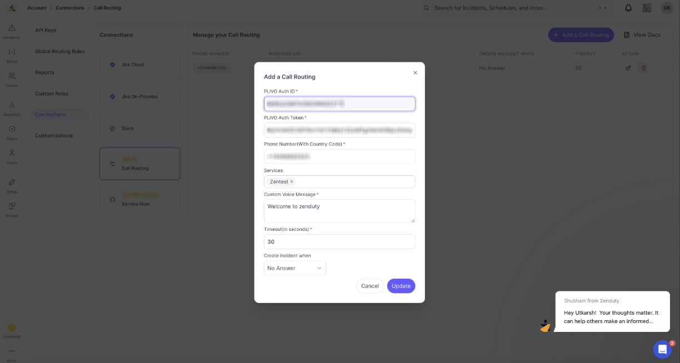Expand the Create Incident when dropdown
This screenshot has width=680, height=363.
pyautogui.click(x=295, y=268)
